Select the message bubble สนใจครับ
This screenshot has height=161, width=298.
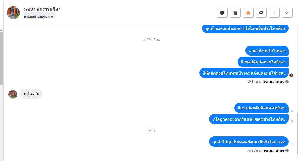click(x=31, y=94)
